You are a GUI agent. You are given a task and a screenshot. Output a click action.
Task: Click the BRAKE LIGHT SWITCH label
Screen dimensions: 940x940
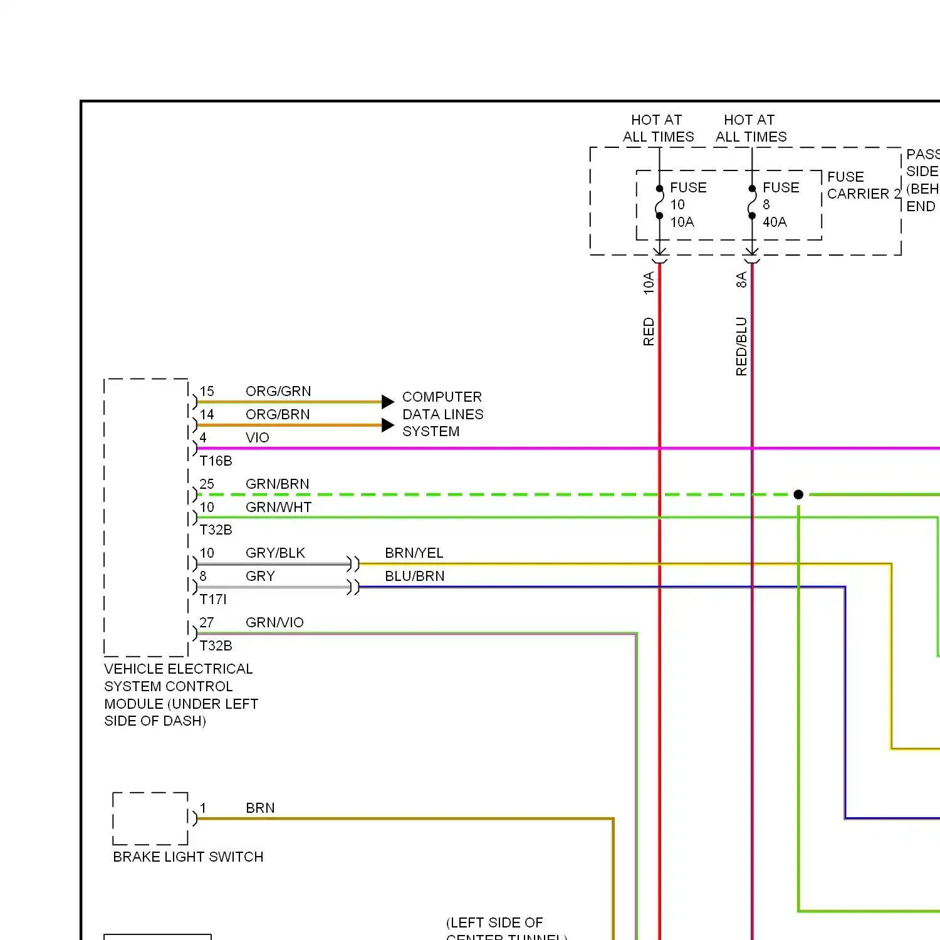coord(188,857)
